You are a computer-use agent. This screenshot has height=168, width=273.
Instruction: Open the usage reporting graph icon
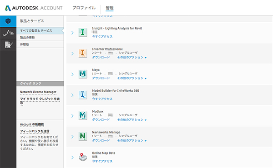pyautogui.click(x=8, y=33)
